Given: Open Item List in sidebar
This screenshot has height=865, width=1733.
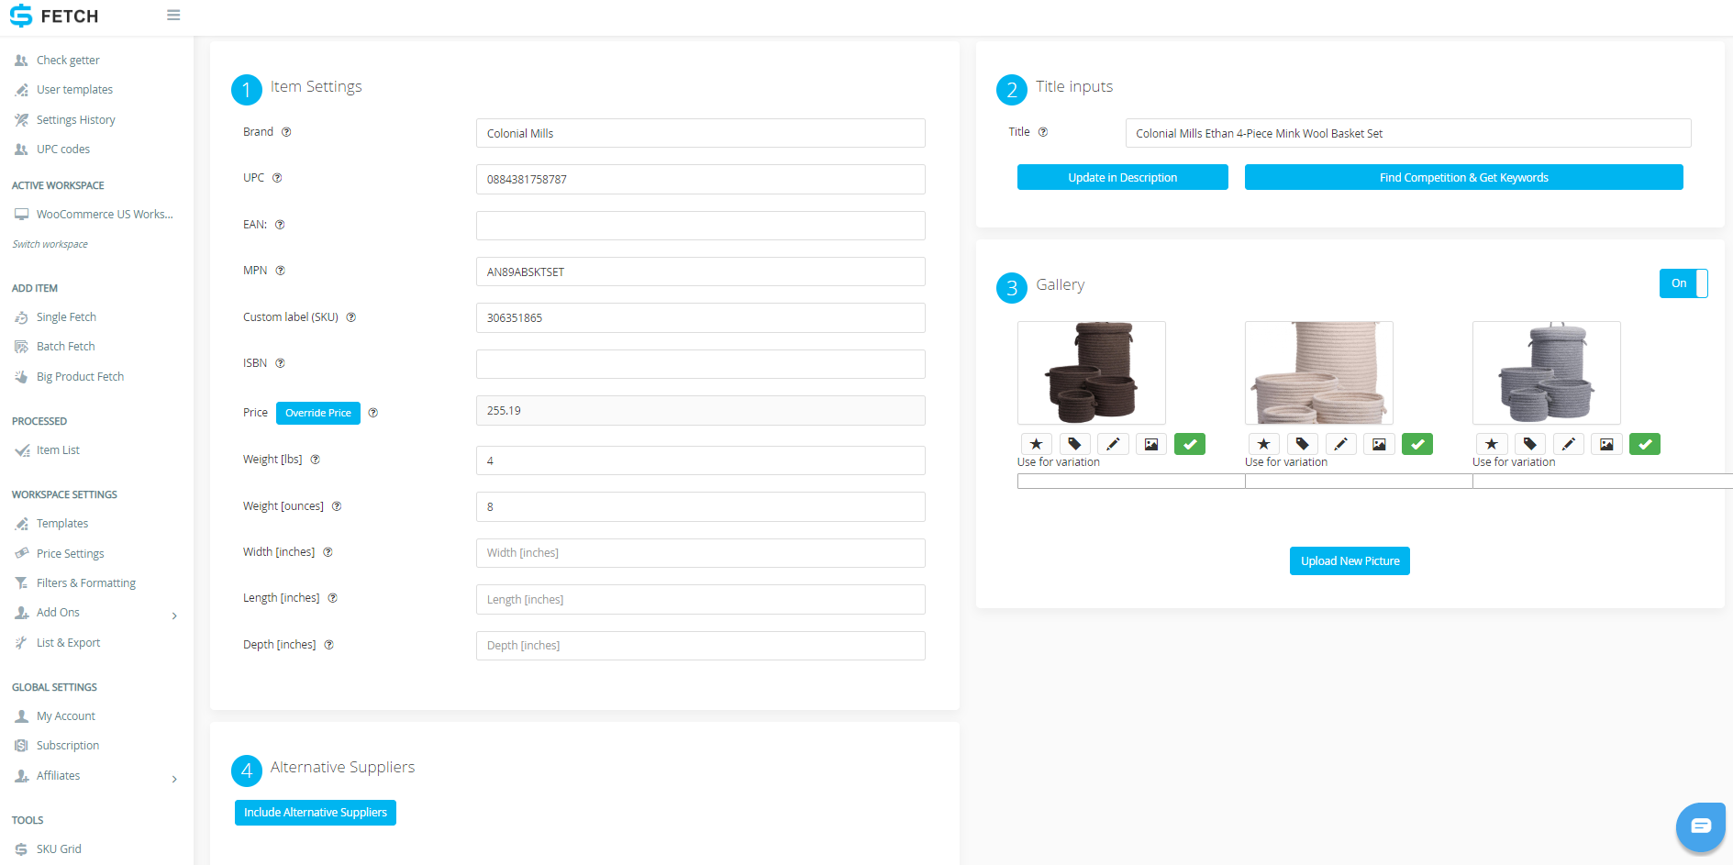Looking at the screenshot, I should 58,450.
